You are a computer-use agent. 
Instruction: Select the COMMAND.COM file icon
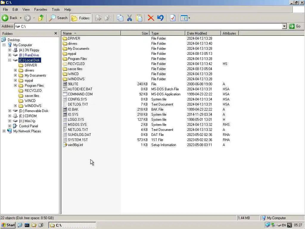tap(65, 94)
